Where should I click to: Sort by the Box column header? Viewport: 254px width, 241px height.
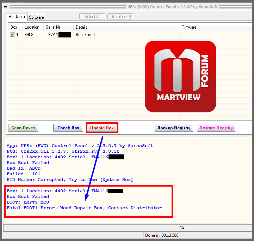pos(15,27)
